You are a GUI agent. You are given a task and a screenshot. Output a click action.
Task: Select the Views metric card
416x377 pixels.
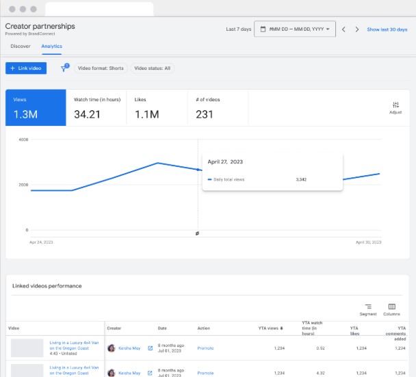point(36,107)
